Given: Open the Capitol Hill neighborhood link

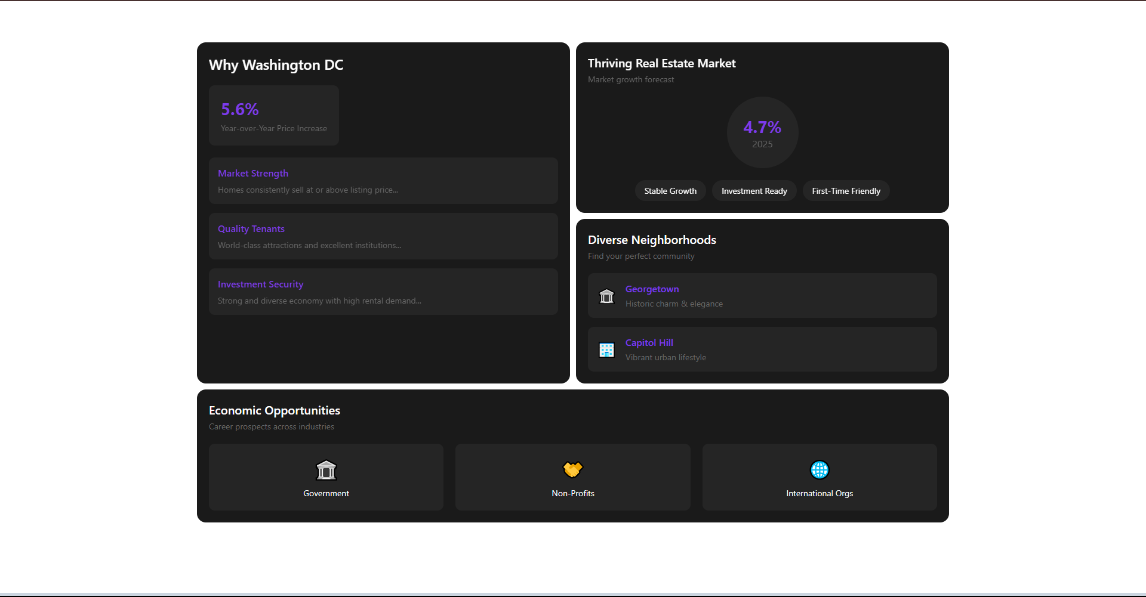Looking at the screenshot, I should pos(649,343).
